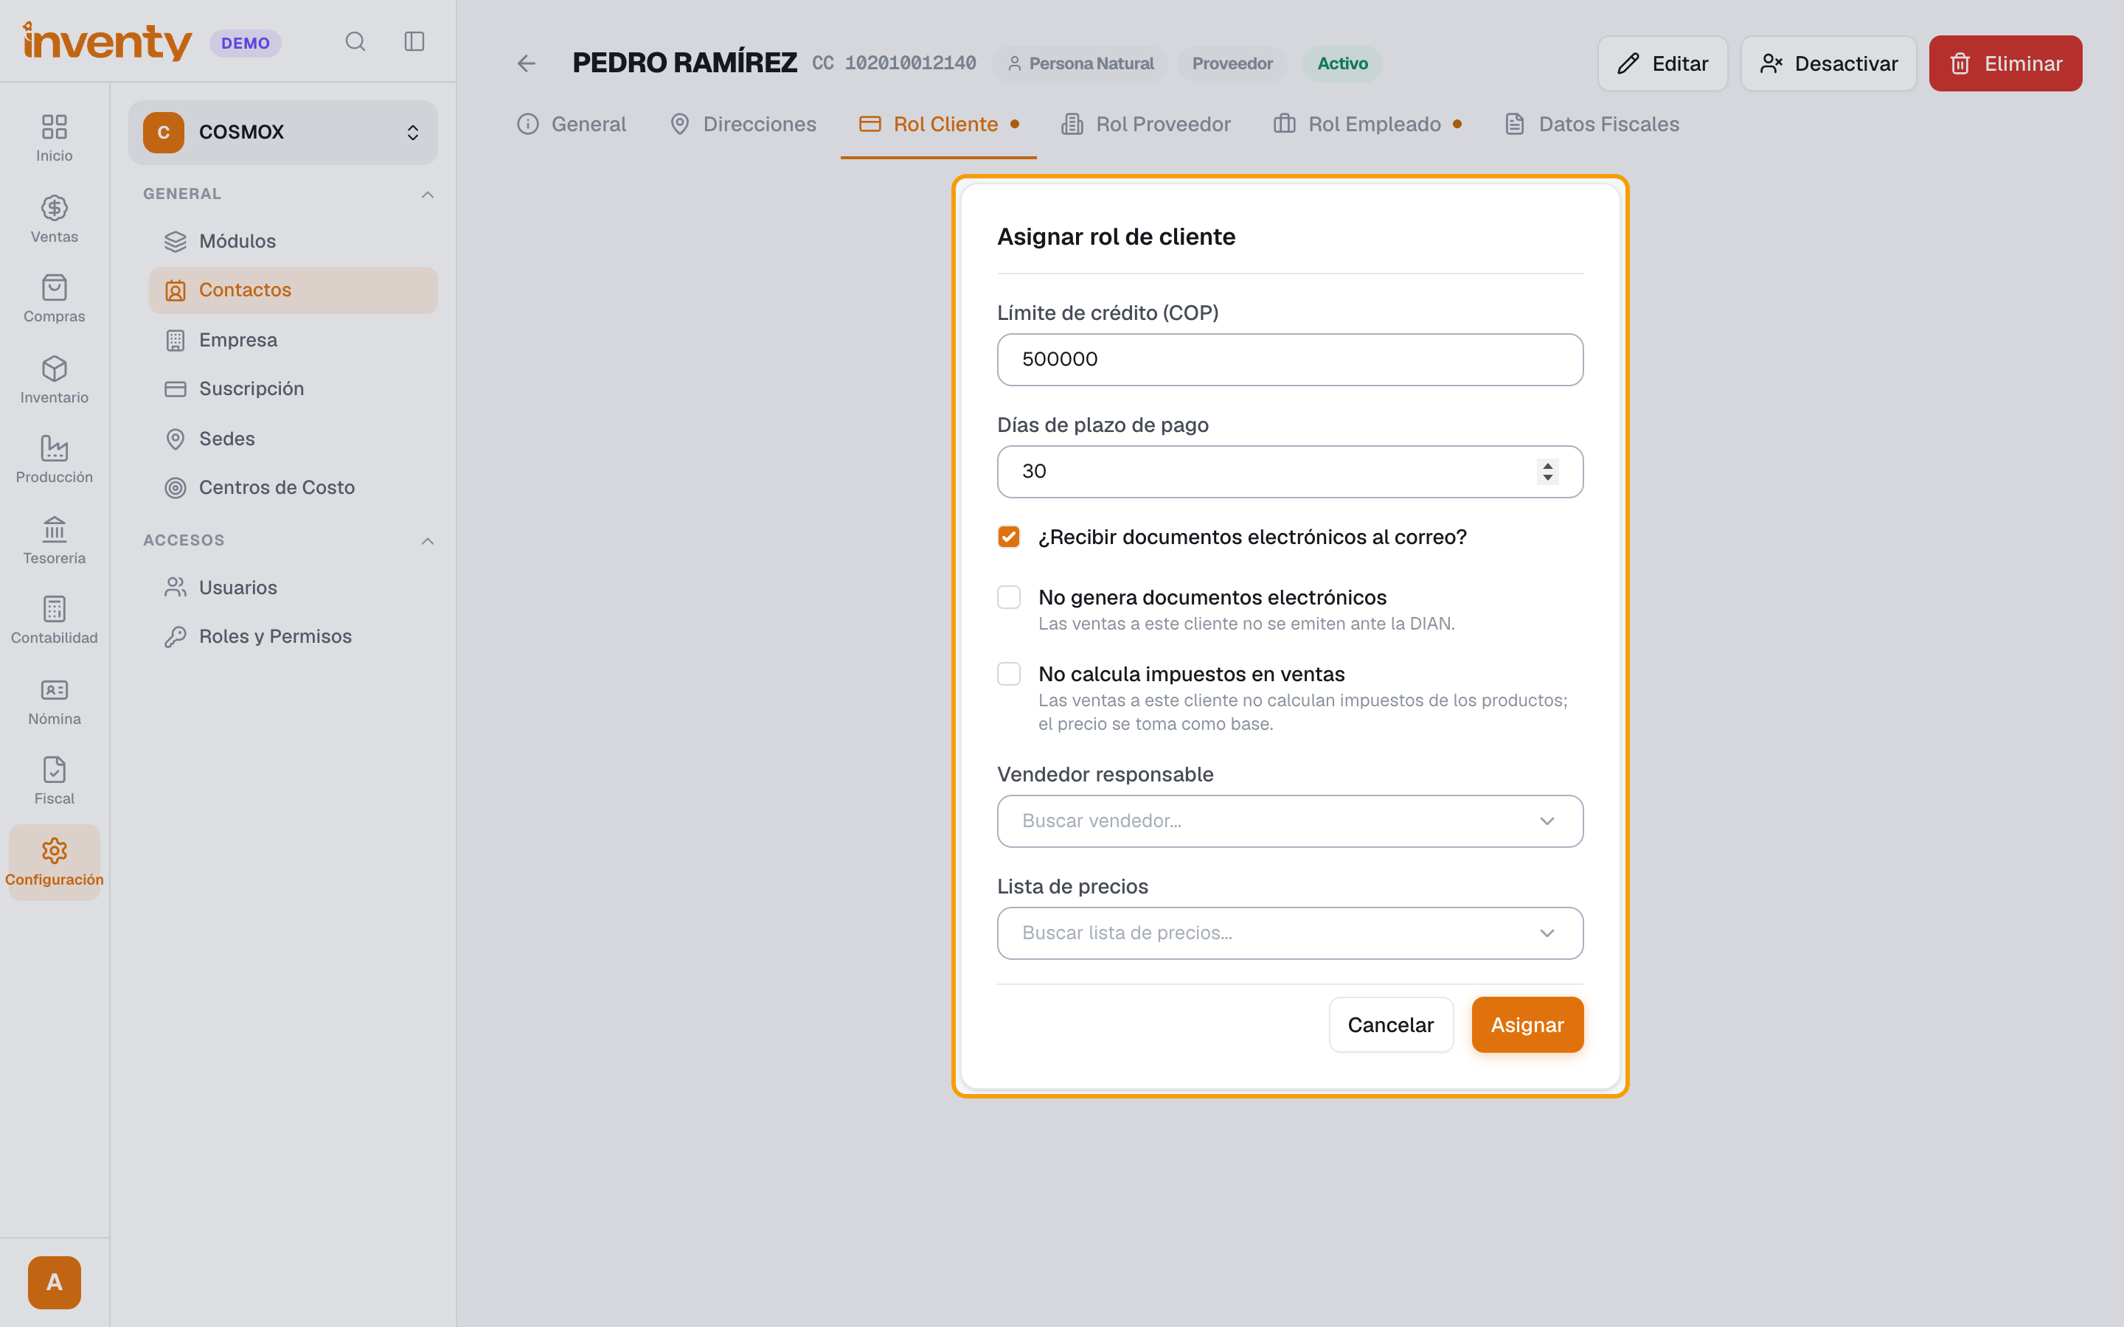Open the Ventas module
This screenshot has width=2124, height=1327.
tap(55, 220)
